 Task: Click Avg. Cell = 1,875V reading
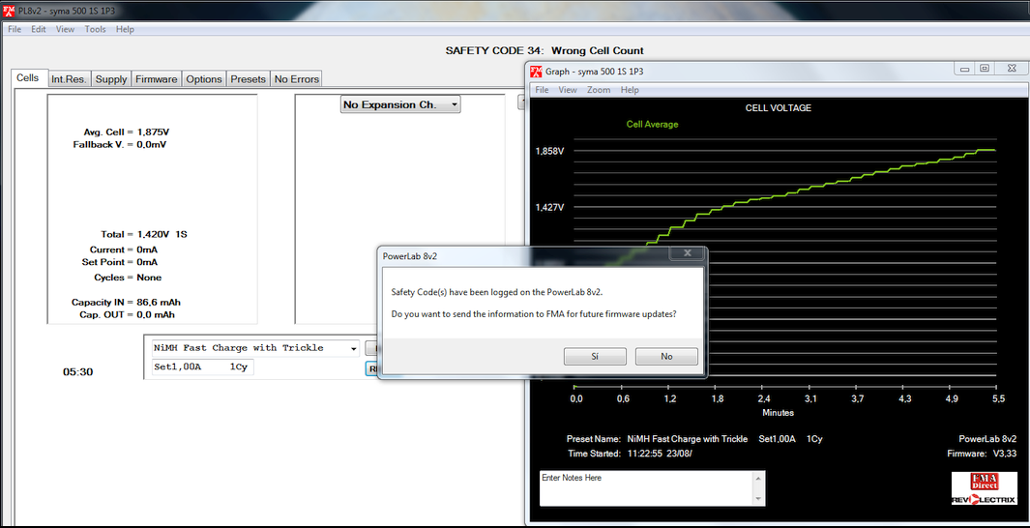point(126,132)
